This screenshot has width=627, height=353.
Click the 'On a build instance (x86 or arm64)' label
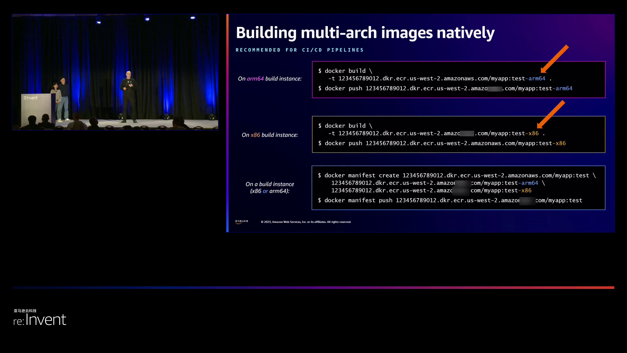tap(269, 188)
